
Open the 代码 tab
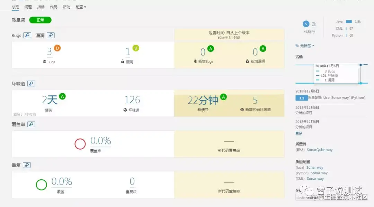[54, 7]
